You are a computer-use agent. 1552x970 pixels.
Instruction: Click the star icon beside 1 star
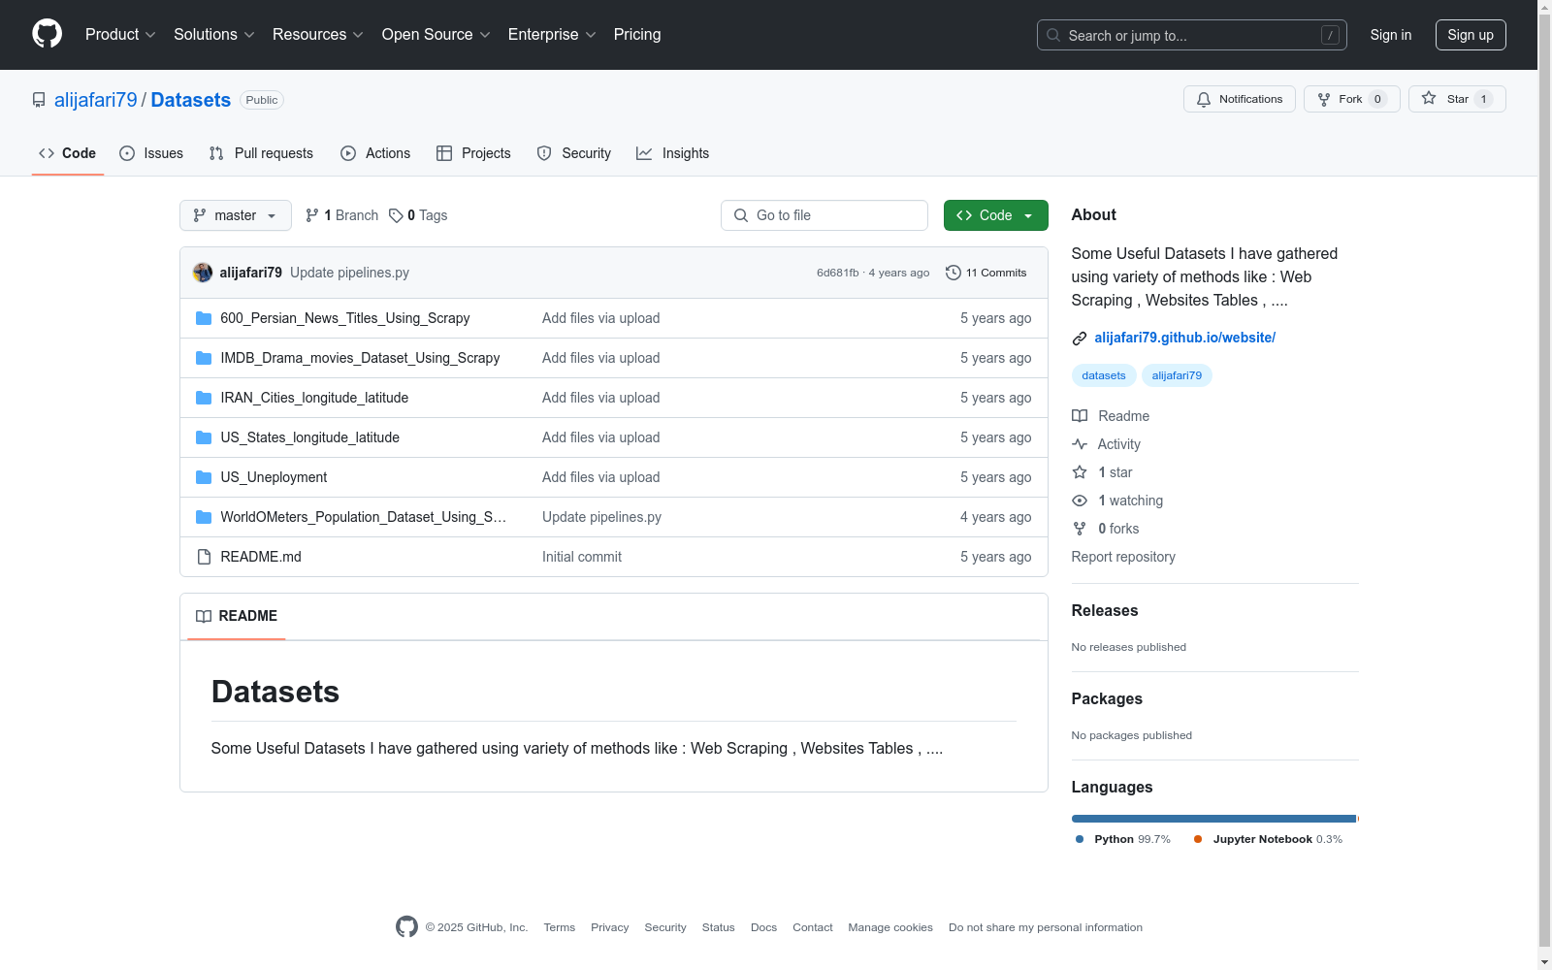(x=1080, y=472)
